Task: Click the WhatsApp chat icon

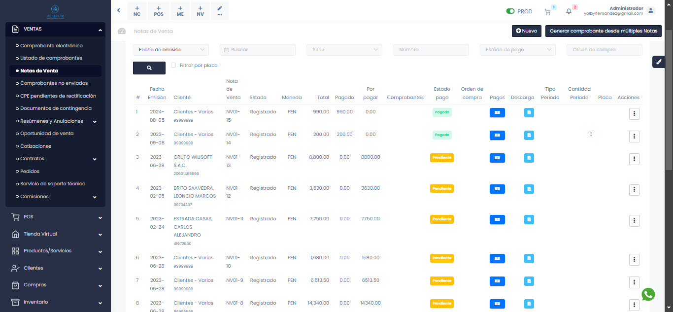Action: [648, 294]
